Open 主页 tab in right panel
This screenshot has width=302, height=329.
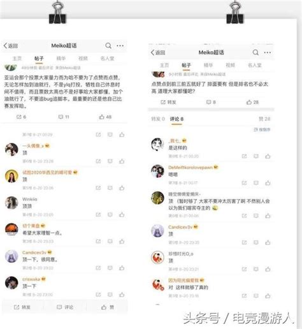point(164,65)
